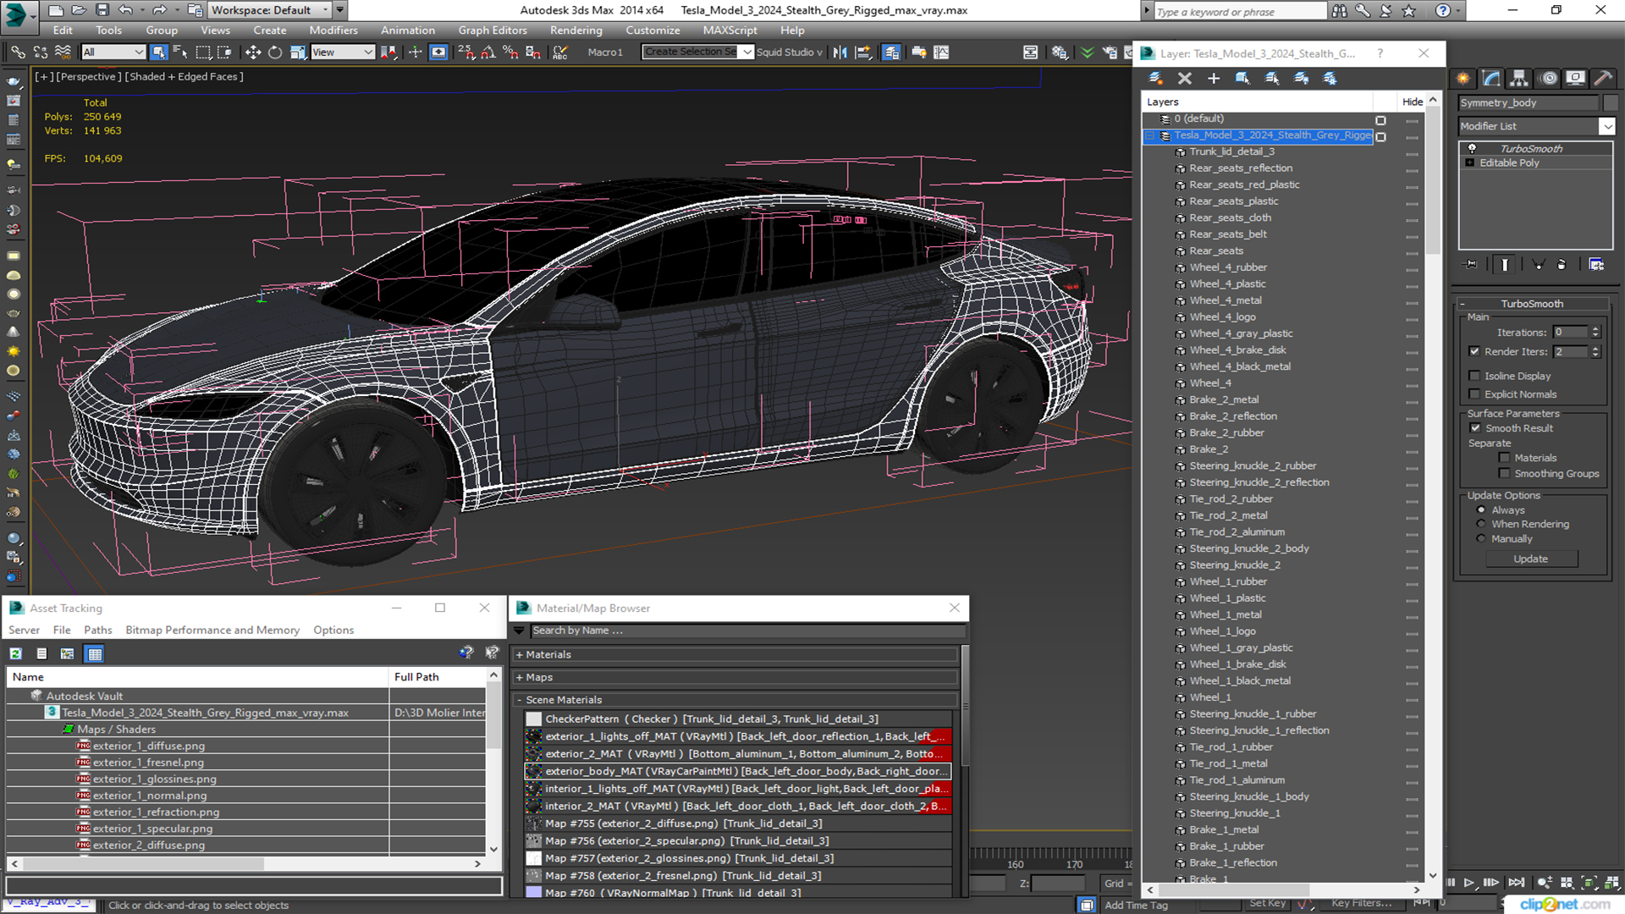
Task: Open the Rendering menu
Action: coord(576,30)
